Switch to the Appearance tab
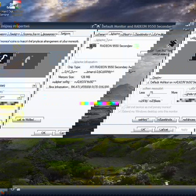This screenshot has width=196, height=196. click(50, 34)
